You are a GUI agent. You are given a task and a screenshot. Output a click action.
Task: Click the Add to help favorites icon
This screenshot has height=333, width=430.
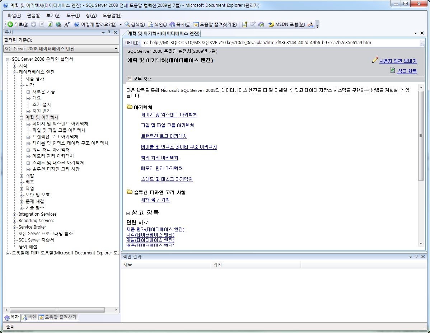pyautogui.click(x=245, y=24)
